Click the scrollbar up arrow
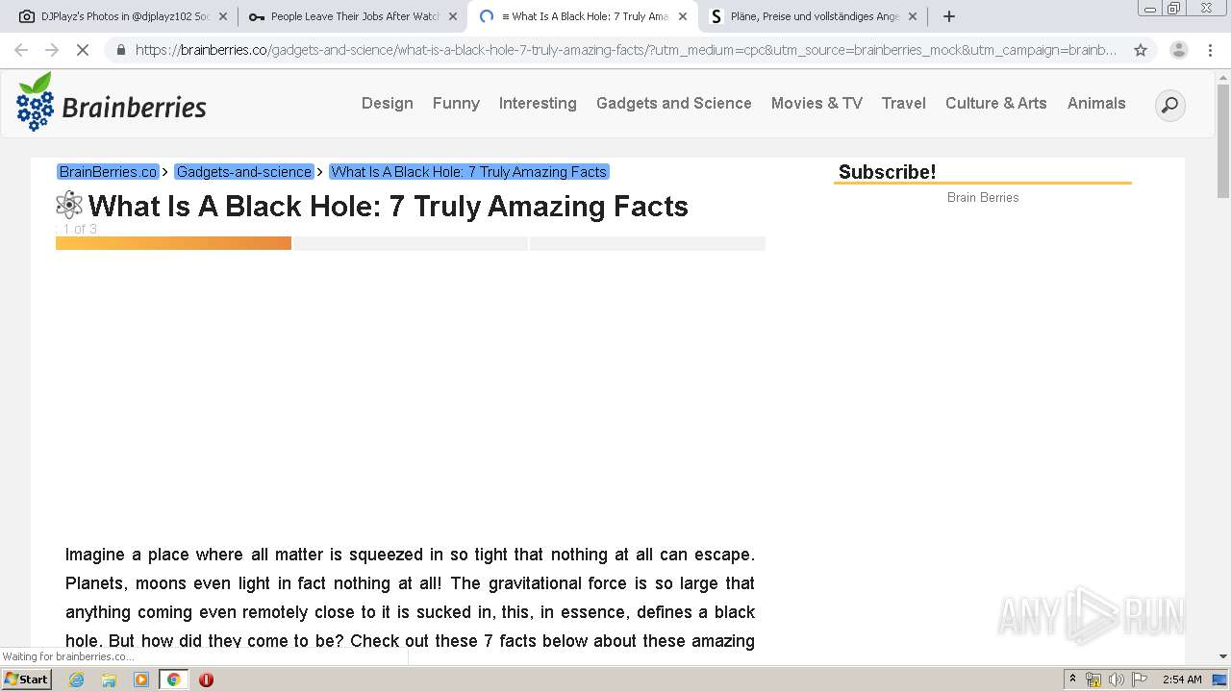The height and width of the screenshot is (692, 1231). click(1223, 77)
